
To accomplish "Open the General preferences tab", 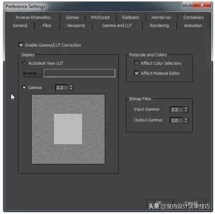I will coord(20,26).
